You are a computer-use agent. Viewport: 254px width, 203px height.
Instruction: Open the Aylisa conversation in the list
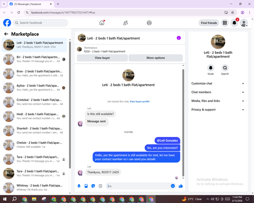(34, 88)
